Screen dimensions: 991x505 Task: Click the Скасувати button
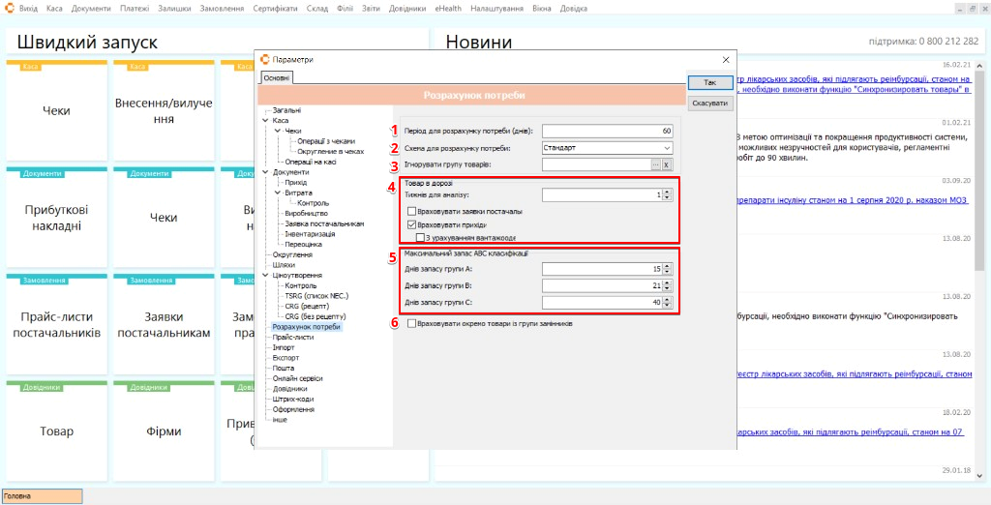[710, 104]
